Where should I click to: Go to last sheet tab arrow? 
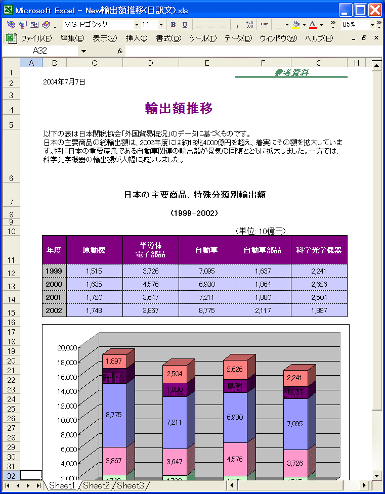click(38, 485)
